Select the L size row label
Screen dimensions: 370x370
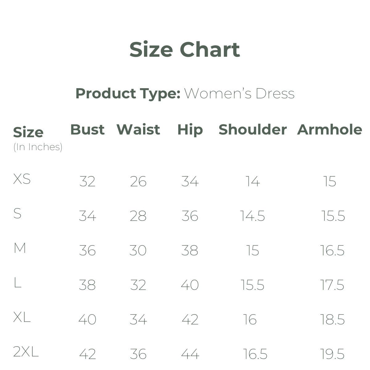pyautogui.click(x=17, y=282)
